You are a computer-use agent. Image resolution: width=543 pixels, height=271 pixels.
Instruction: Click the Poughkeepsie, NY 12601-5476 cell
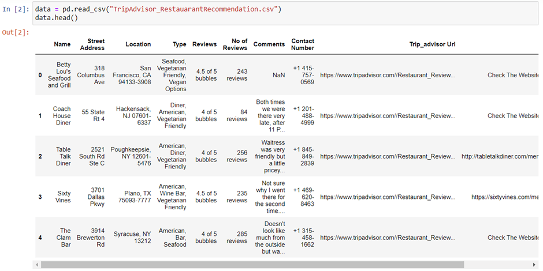[x=131, y=156]
